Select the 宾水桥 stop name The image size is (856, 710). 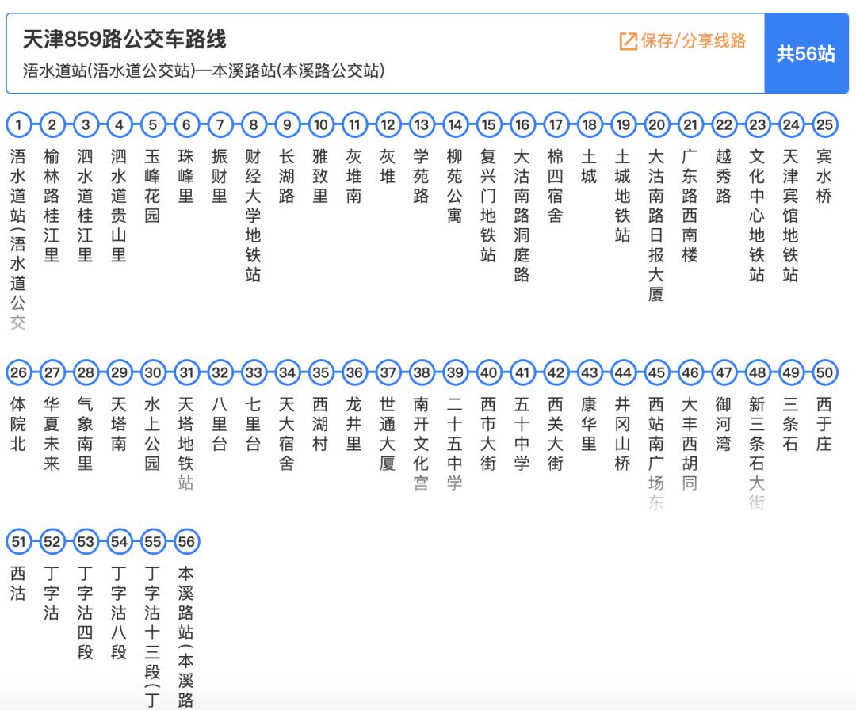tap(824, 176)
